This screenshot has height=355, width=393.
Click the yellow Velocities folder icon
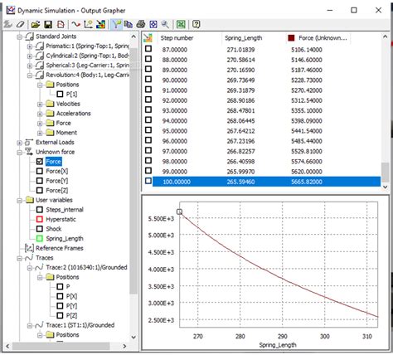coord(50,104)
